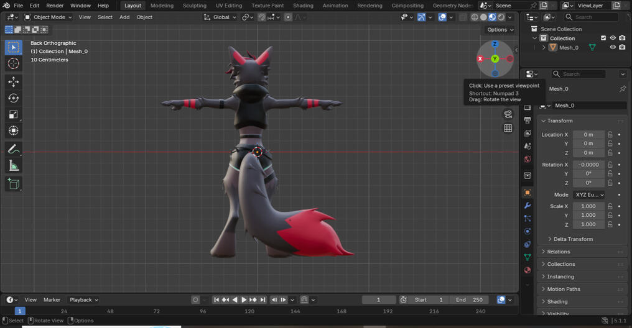Open the Object properties orange square tab

pyautogui.click(x=527, y=193)
